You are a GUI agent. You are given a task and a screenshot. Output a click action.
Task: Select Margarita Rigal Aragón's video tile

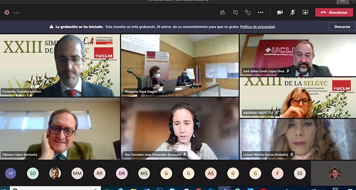(x=180, y=65)
